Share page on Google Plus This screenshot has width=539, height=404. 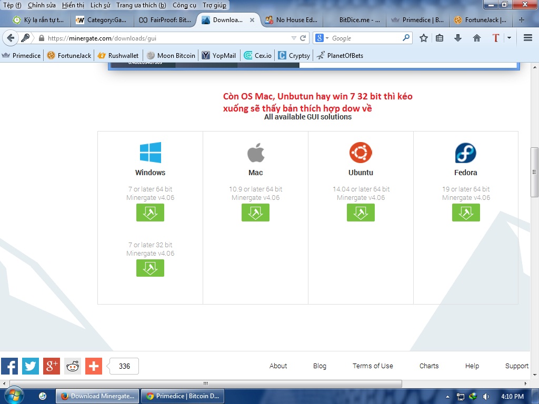(x=52, y=366)
